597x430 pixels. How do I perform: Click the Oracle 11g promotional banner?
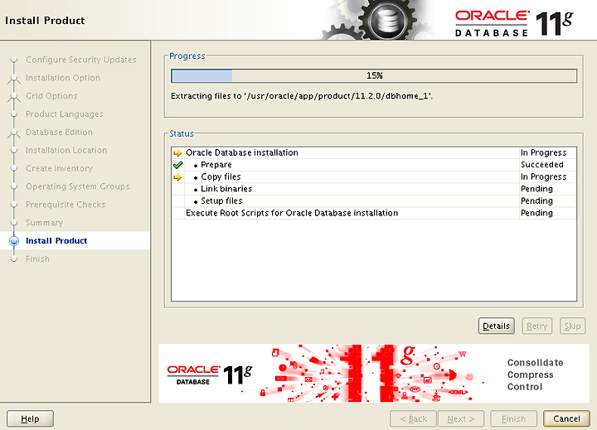tap(374, 374)
